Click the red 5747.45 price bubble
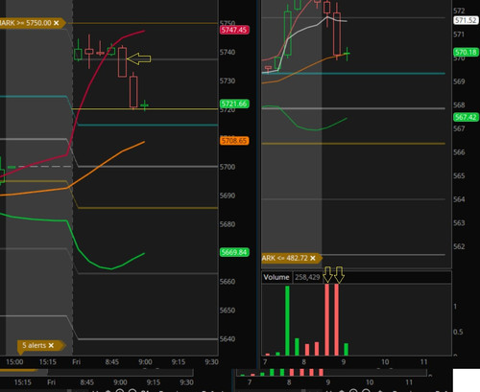 (x=234, y=30)
